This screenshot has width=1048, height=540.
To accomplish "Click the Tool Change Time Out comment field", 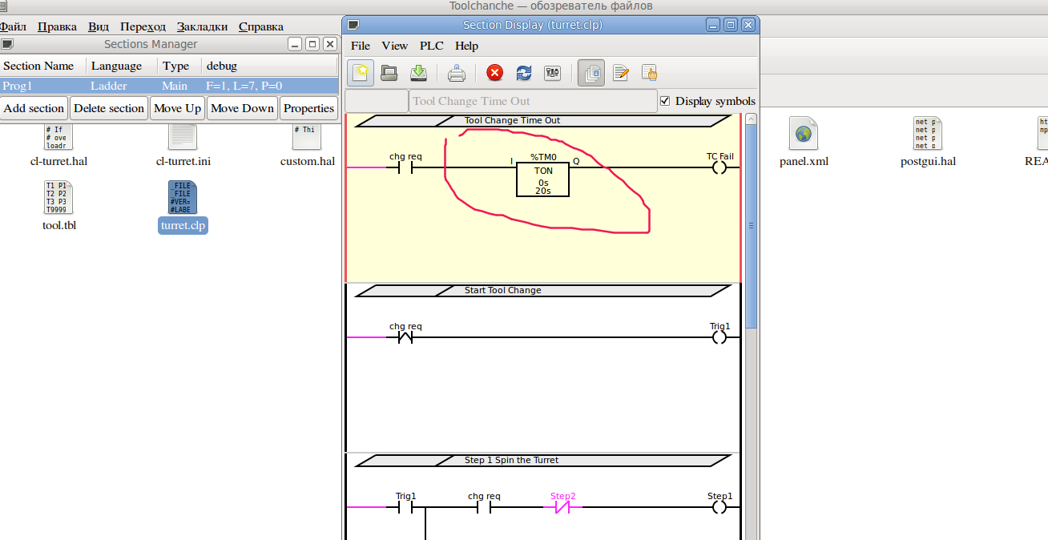I will pyautogui.click(x=533, y=101).
